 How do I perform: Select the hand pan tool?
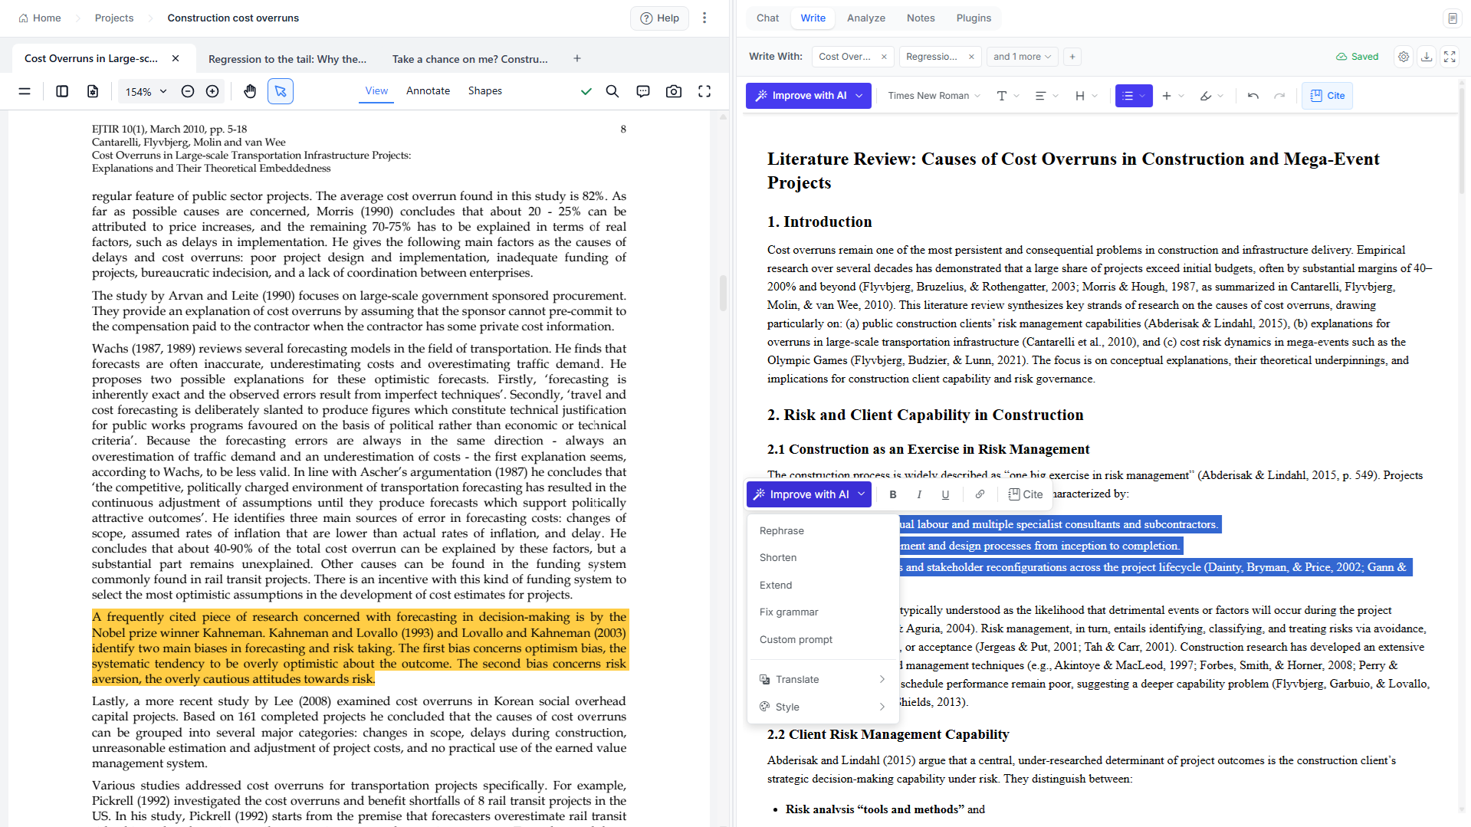click(x=250, y=91)
